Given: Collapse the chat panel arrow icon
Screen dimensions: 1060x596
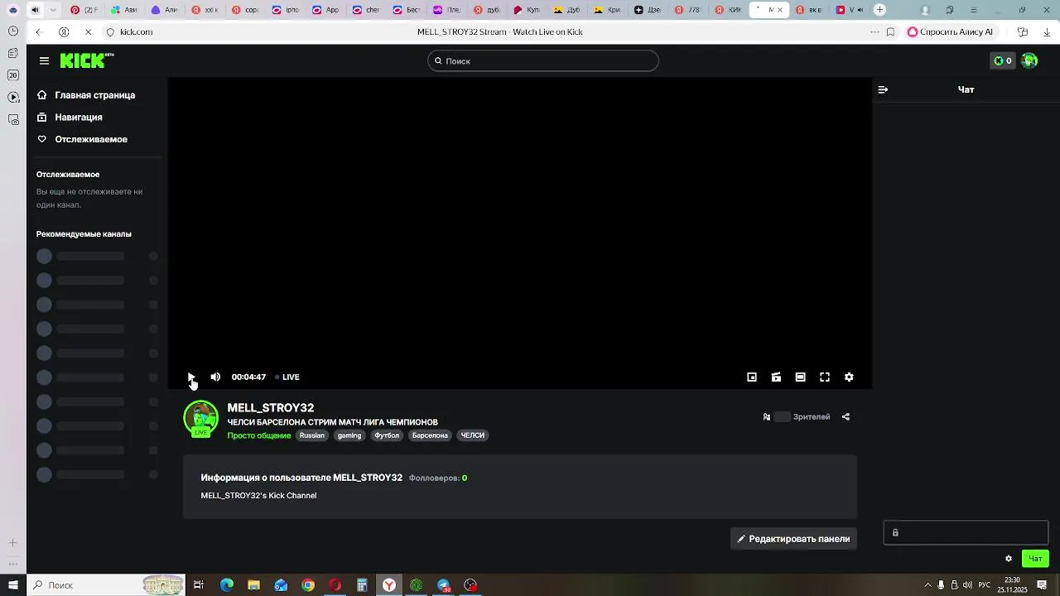Looking at the screenshot, I should click(883, 89).
